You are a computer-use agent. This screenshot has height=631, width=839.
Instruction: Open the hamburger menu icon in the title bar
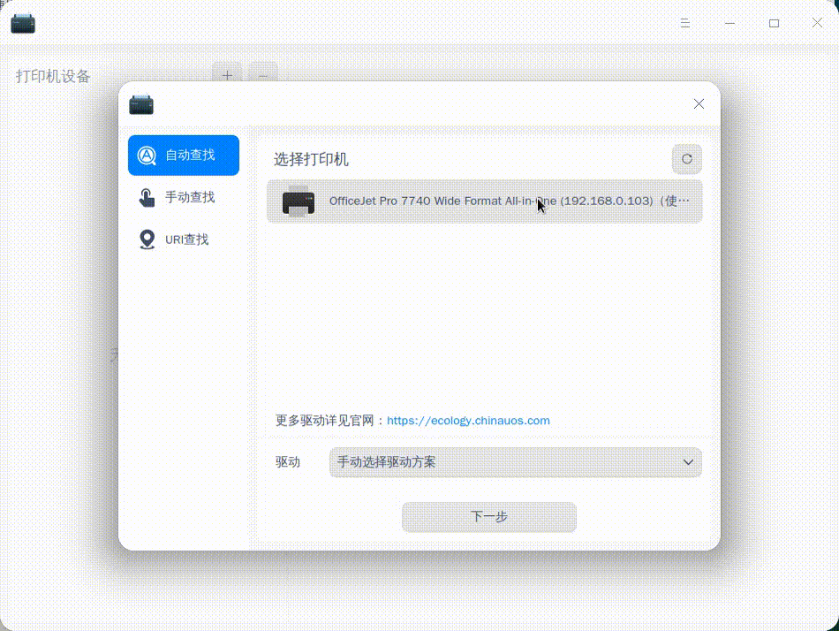685,23
